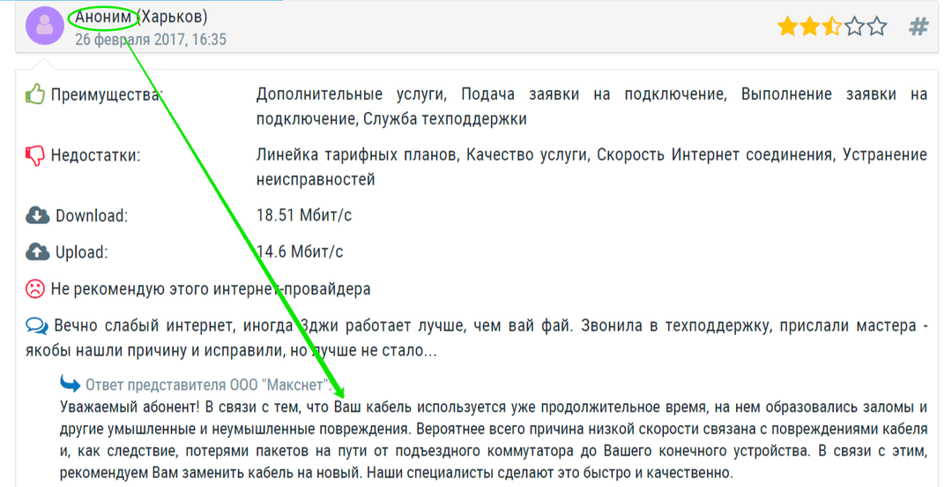Click the 18.51 Мбит/с download value
Screen dimensions: 952x487
tap(303, 215)
